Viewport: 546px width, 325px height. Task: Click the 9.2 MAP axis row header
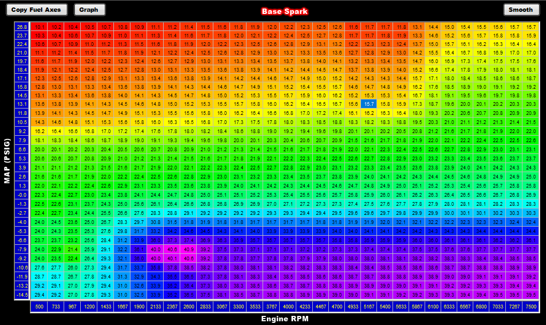(22, 130)
